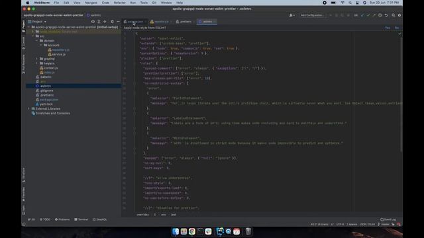Open the Project vertical tool tab
This screenshot has width=424, height=238.
(x=24, y=26)
